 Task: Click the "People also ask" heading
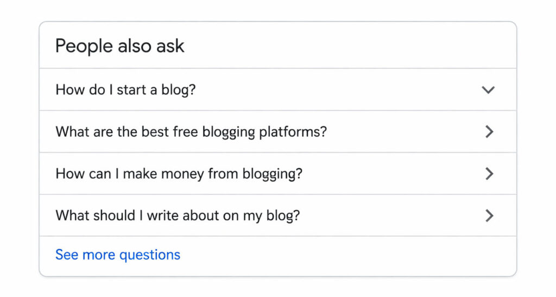pos(120,46)
